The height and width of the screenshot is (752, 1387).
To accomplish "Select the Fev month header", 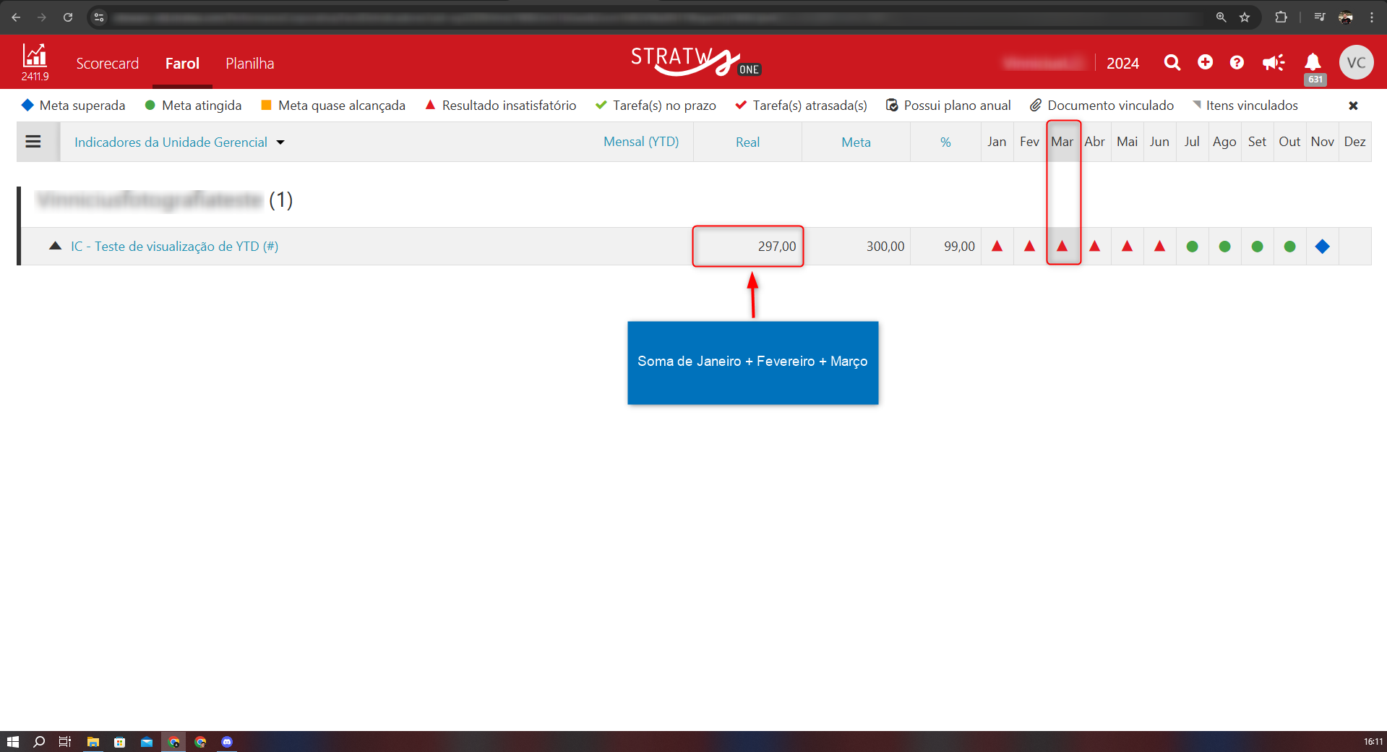I will (x=1029, y=142).
